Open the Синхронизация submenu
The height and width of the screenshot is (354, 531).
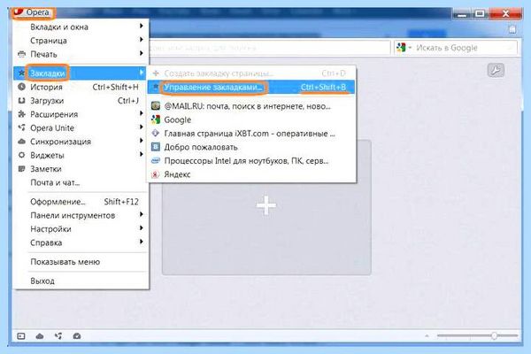click(x=81, y=142)
